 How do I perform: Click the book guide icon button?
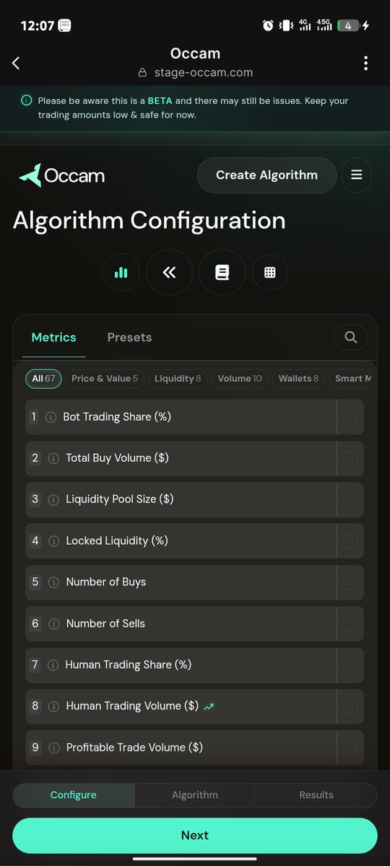[x=222, y=273]
